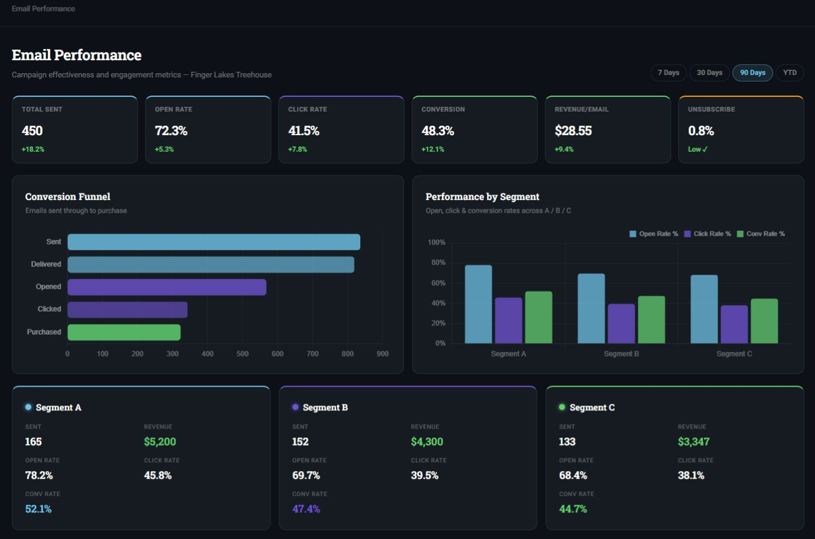Click the Sent funnel bar
815x539 pixels.
pyautogui.click(x=214, y=242)
